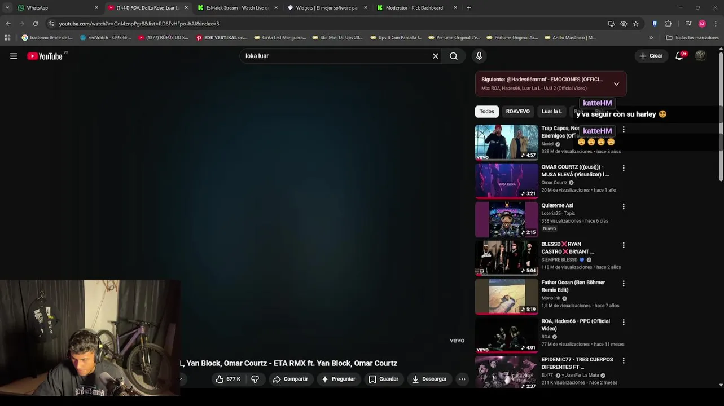Screen dimensions: 724x406
Task: Open the MUSA ELEVÁ video thumbnail
Action: pos(506,181)
